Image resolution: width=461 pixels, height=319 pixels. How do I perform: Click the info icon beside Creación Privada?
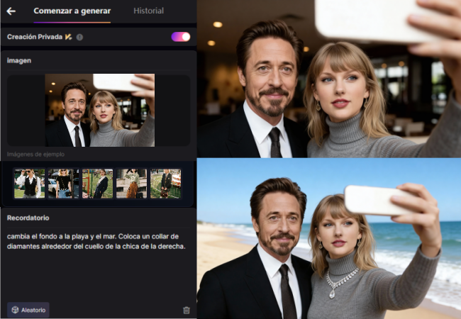[x=79, y=37]
